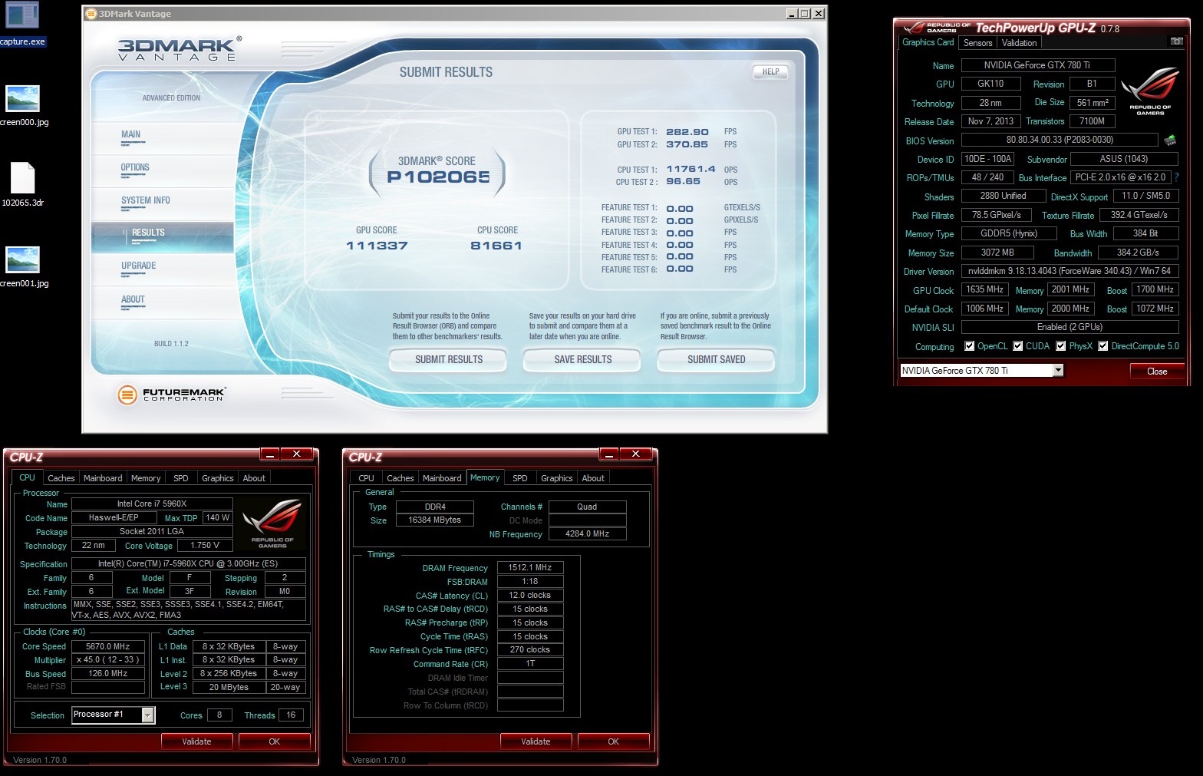Toggle the OpenCL checkbox
The image size is (1203, 776).
[x=970, y=346]
